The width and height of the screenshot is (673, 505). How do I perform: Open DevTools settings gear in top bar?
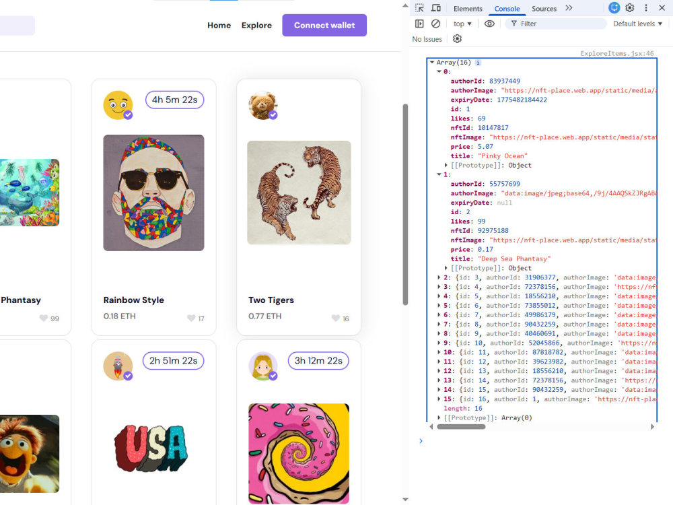pyautogui.click(x=630, y=7)
